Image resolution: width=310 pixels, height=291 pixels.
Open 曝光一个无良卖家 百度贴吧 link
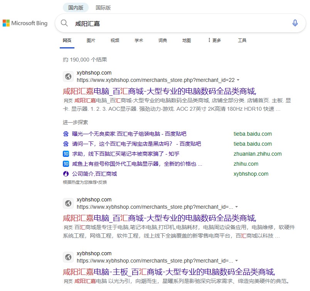(x=129, y=134)
